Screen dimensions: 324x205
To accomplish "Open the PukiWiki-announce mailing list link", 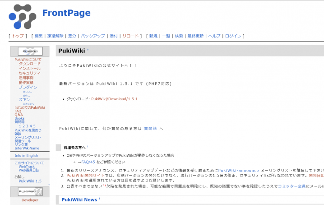I will click(238, 170).
